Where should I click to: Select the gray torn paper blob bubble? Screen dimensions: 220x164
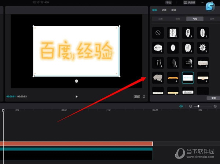click(158, 78)
